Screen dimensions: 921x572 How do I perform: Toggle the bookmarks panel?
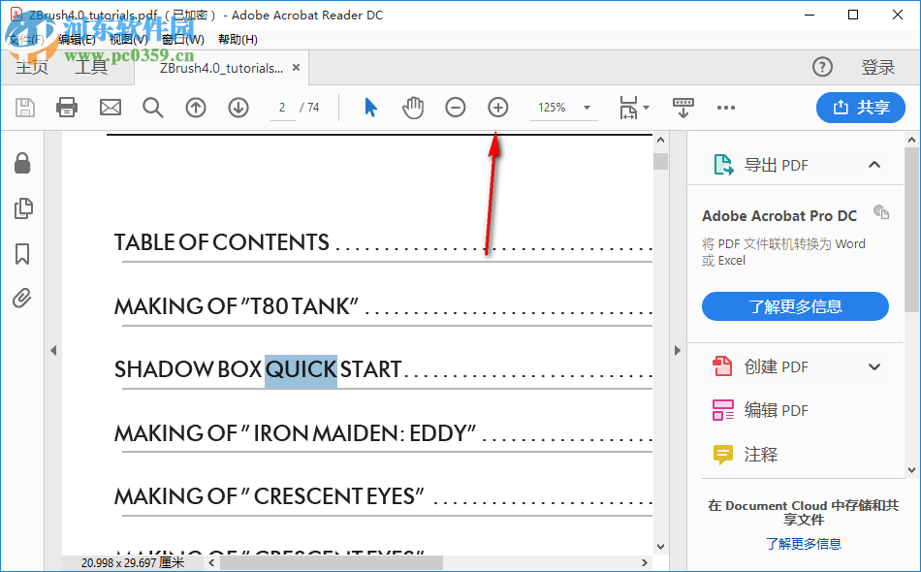click(22, 254)
